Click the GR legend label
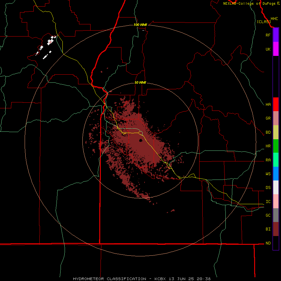The height and width of the screenshot is (281, 281). [x=268, y=118]
